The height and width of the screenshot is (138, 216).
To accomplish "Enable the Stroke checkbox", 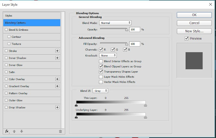I will (x=6, y=51).
